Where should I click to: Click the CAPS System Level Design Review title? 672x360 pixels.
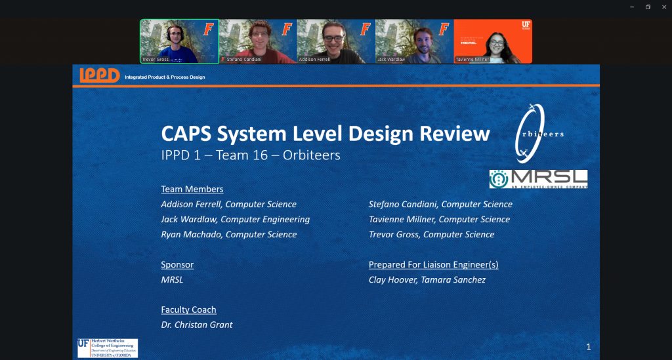click(325, 134)
